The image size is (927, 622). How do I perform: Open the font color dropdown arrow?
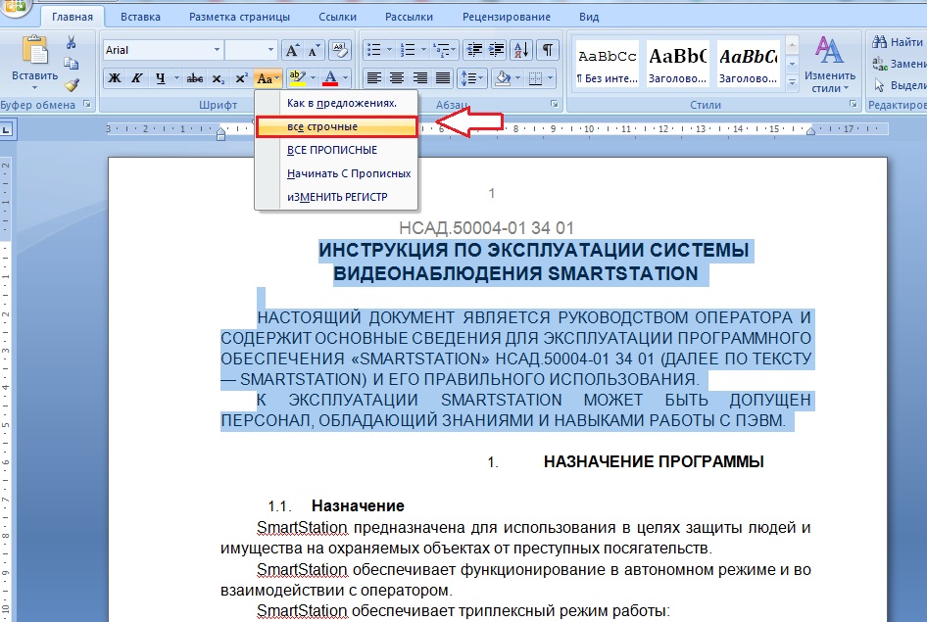click(x=346, y=78)
